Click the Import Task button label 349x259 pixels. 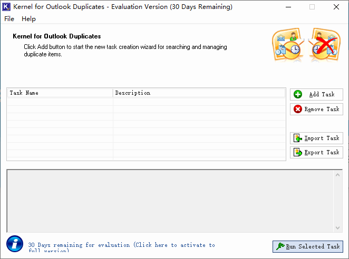[322, 138]
